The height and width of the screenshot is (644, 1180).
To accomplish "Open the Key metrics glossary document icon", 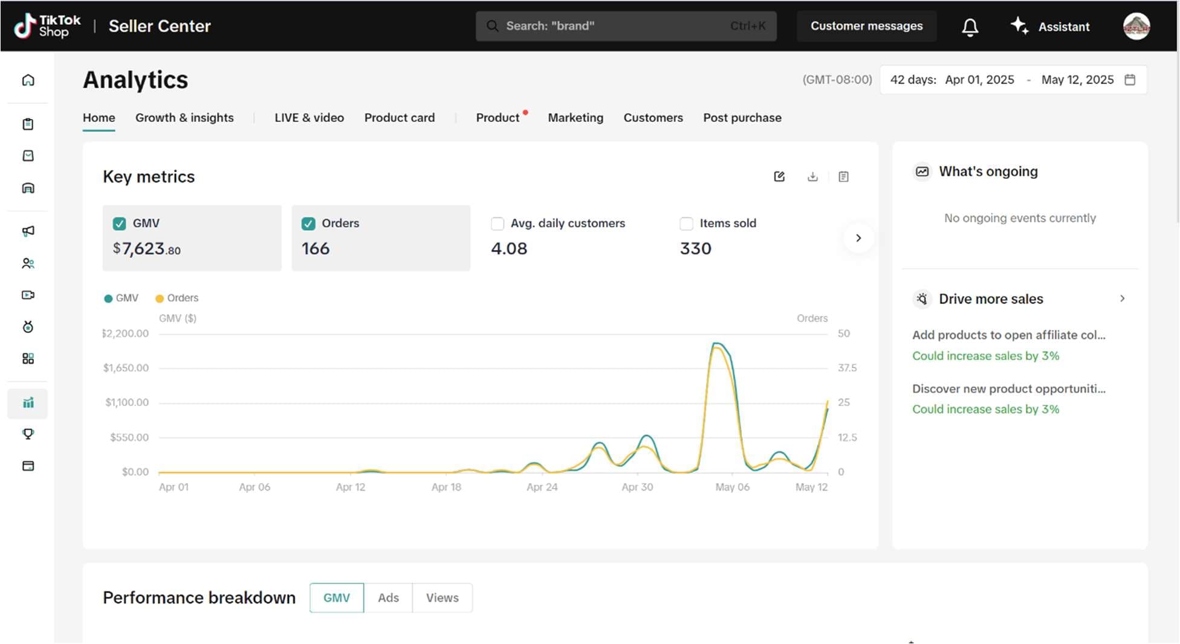I will click(x=843, y=176).
